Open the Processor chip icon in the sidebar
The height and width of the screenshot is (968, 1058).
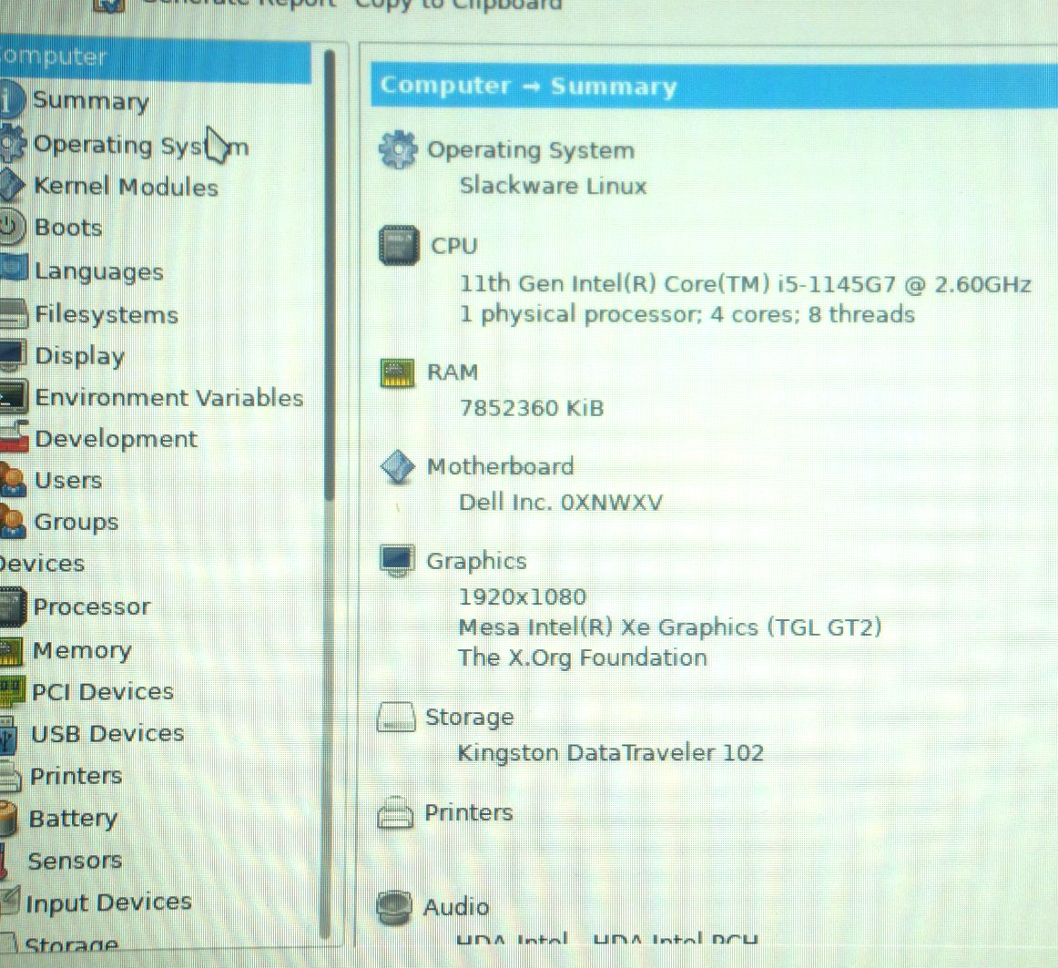[x=12, y=606]
